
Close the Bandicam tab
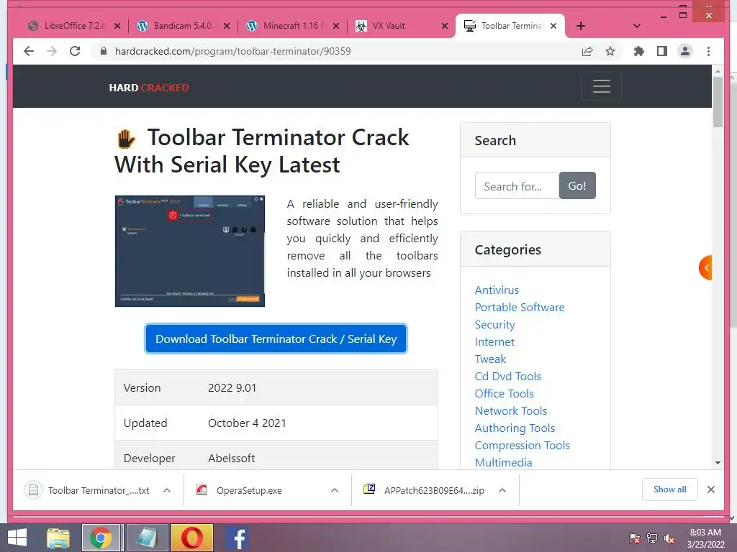tap(227, 27)
